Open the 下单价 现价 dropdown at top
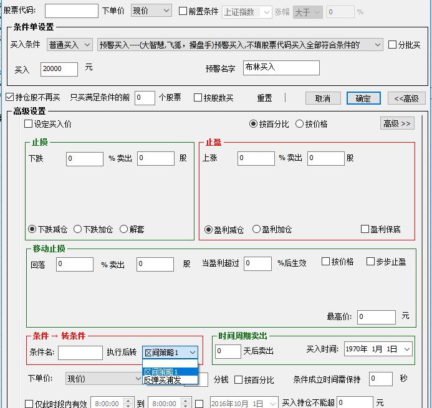Image resolution: width=432 pixels, height=408 pixels. click(x=151, y=11)
